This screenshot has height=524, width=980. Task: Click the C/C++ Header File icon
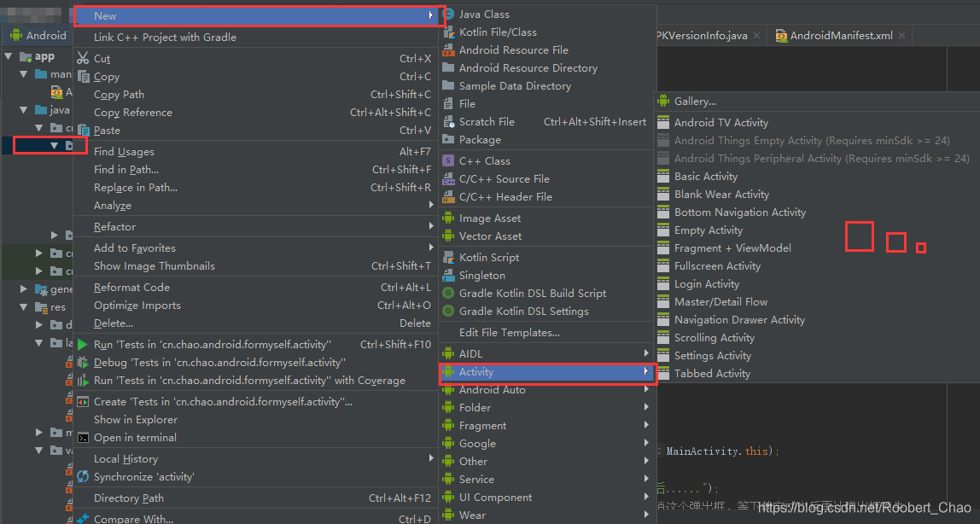coord(448,197)
